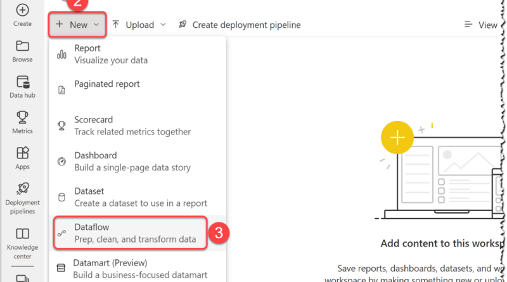Click the 'Deployment pipelines' sidebar label

tap(22, 207)
